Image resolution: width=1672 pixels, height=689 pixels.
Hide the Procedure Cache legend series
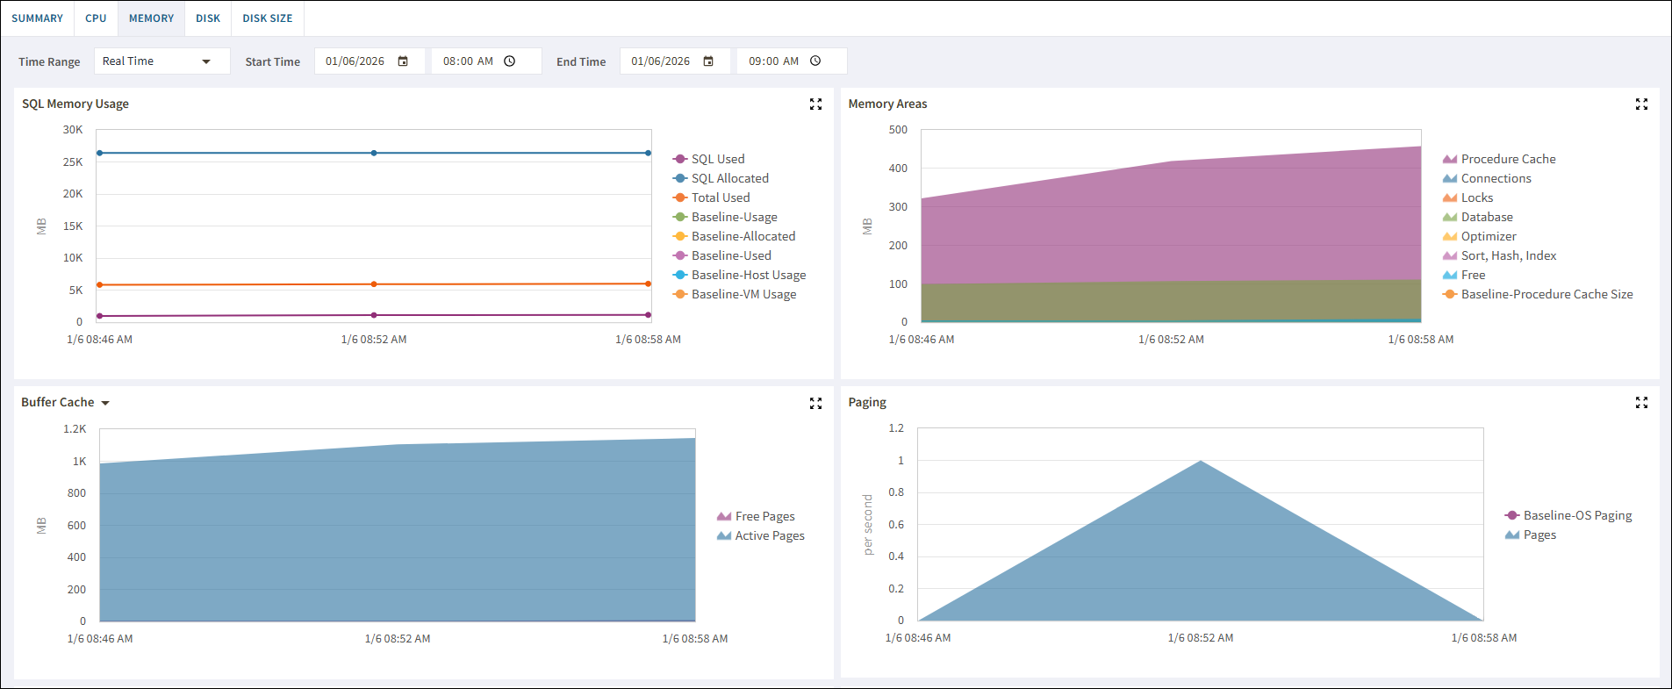click(1499, 159)
